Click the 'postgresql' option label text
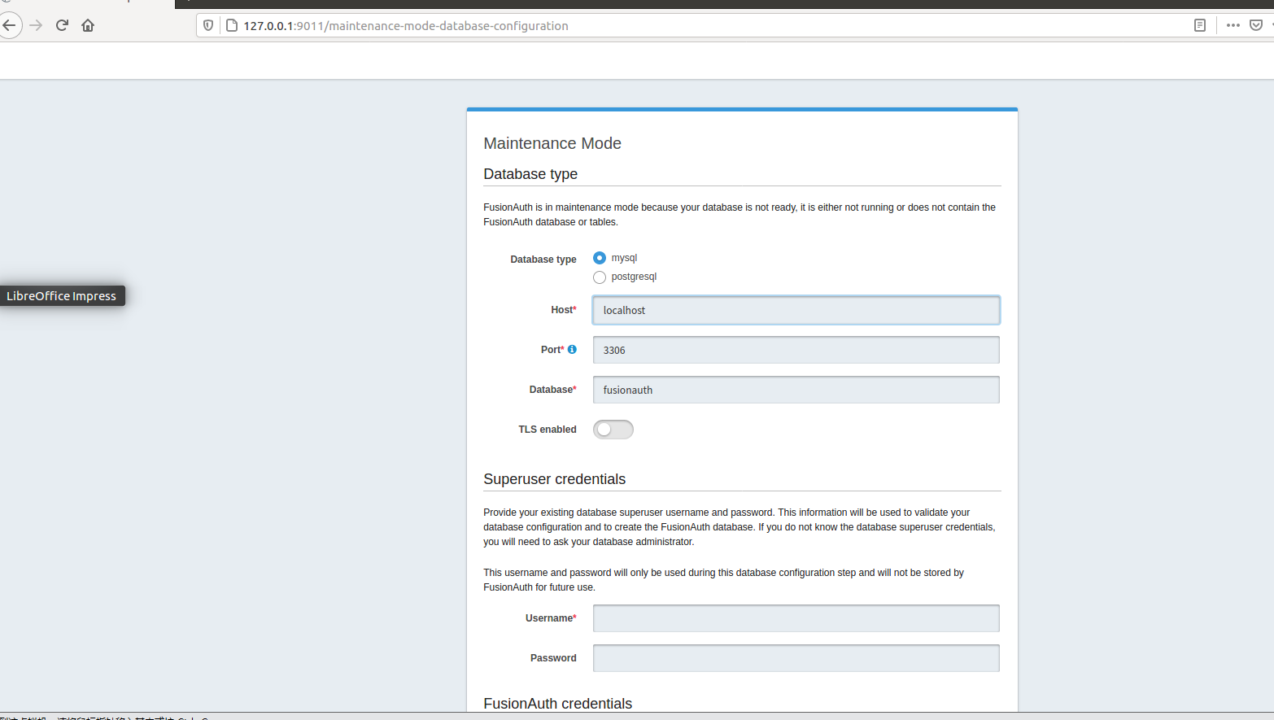Image resolution: width=1274 pixels, height=720 pixels. [635, 277]
